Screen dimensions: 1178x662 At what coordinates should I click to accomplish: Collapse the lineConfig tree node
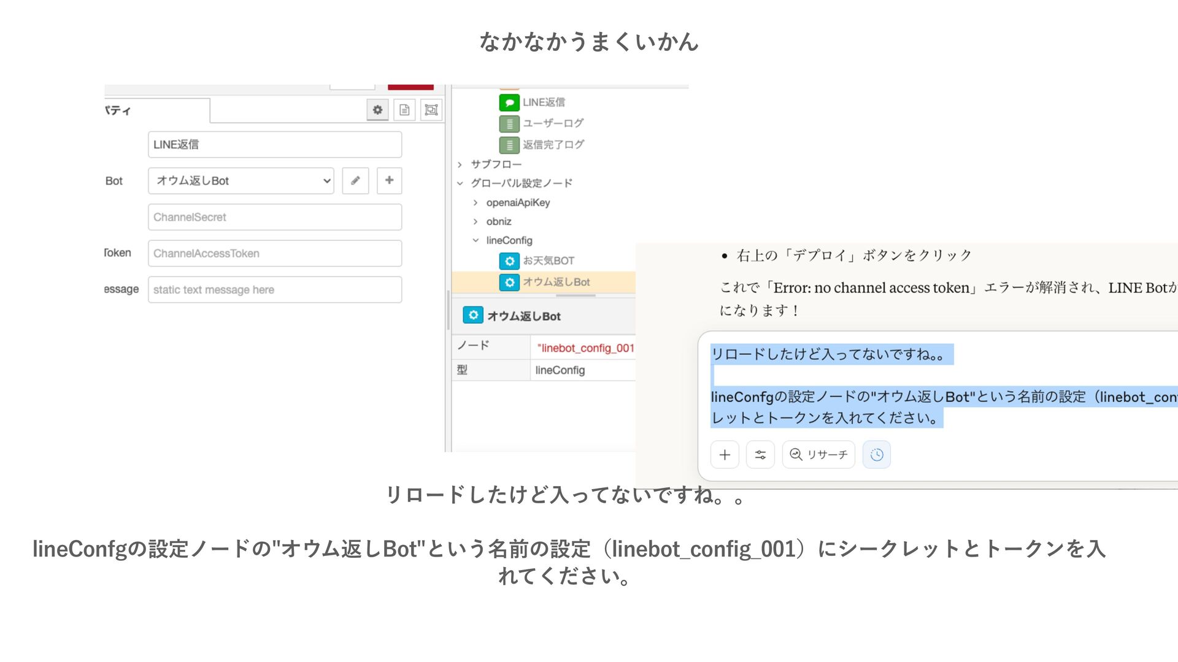(475, 240)
